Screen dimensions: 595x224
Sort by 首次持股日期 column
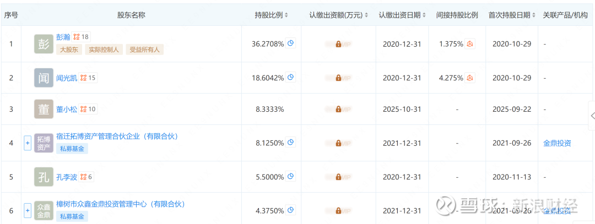tap(534, 15)
